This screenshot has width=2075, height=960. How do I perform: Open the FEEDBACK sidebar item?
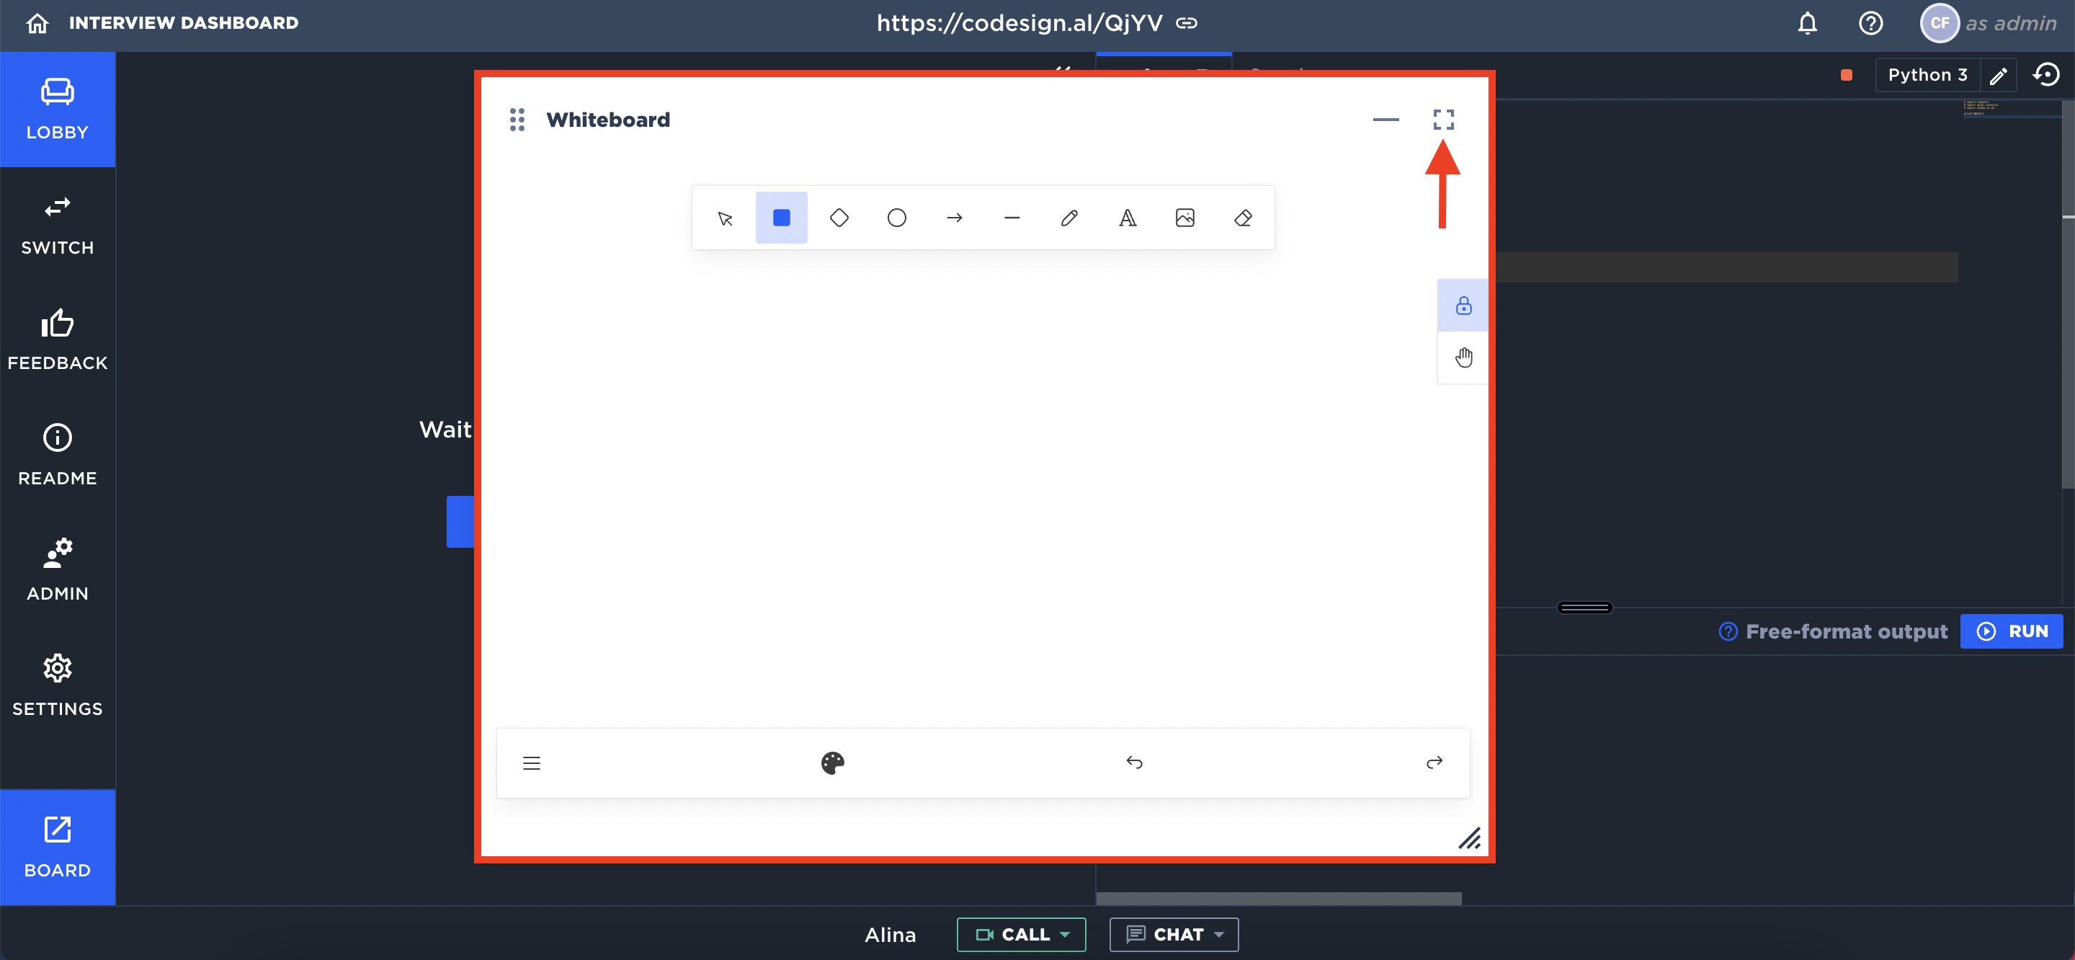coord(57,339)
